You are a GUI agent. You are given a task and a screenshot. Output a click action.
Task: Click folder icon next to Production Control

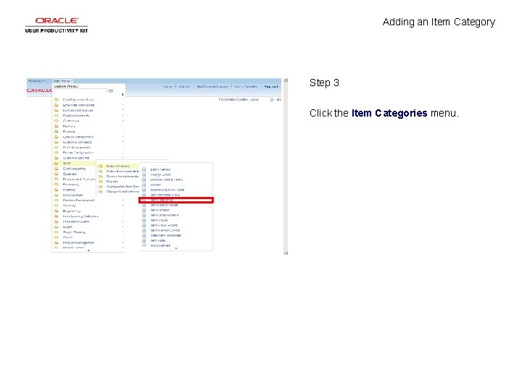(x=57, y=222)
